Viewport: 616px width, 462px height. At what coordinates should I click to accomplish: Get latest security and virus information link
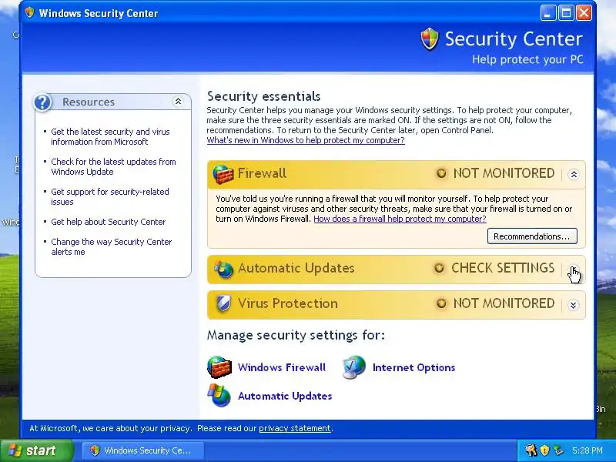pos(110,137)
